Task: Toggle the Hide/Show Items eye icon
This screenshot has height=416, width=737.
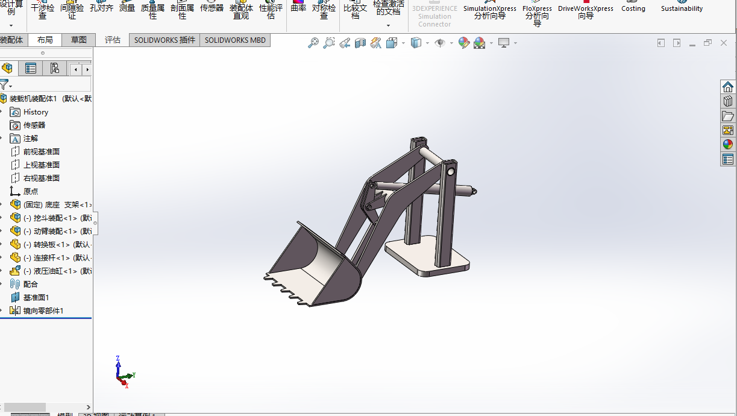Action: coord(440,43)
